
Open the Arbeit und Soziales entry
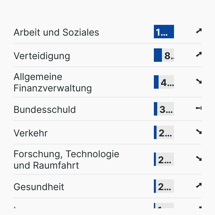56,32
